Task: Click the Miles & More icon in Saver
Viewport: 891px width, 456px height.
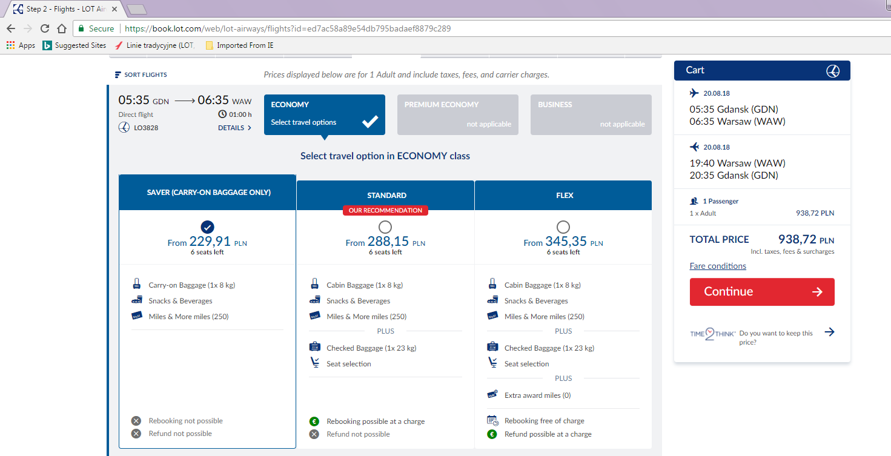Action: coord(136,316)
